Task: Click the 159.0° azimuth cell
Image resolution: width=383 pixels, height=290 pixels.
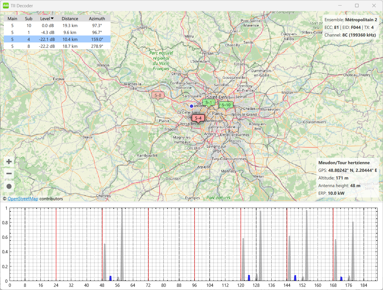Action: [97, 39]
